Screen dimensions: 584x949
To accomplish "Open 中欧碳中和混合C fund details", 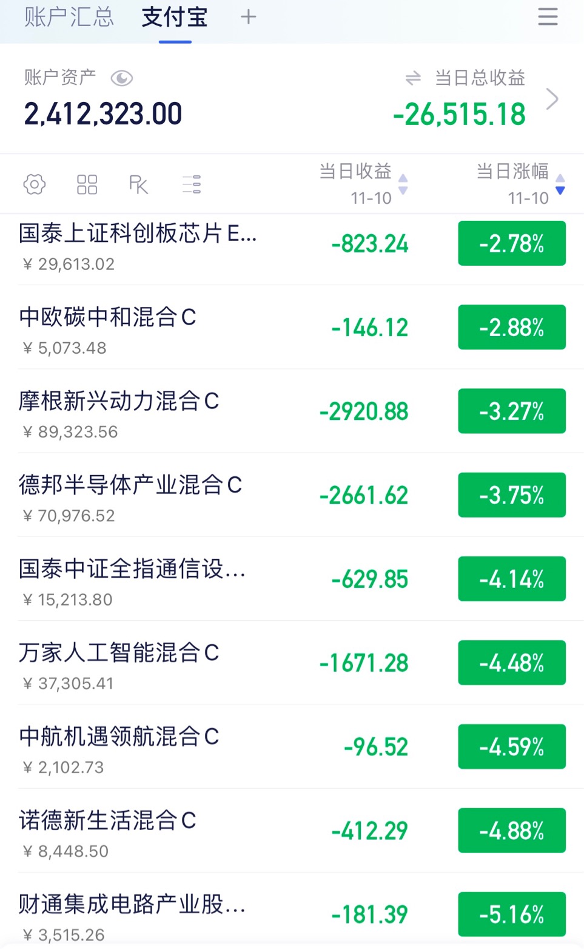I will click(292, 327).
